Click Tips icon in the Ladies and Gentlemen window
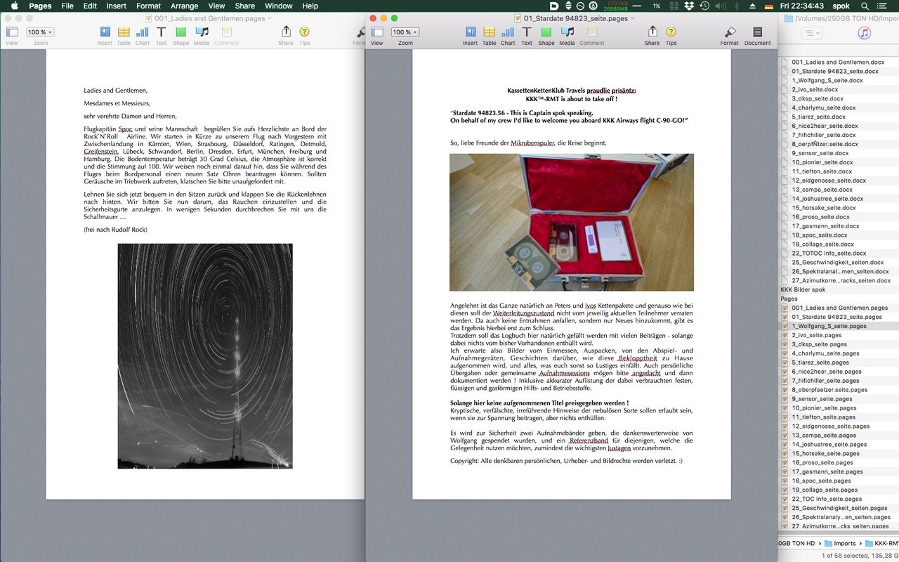 (x=304, y=32)
